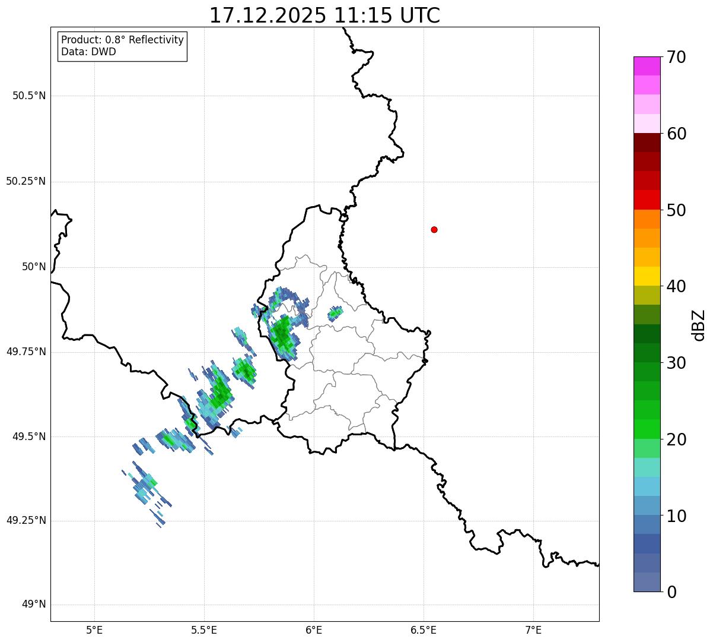The image size is (713, 642).
Task: Click the 5°E longitude axis label
Action: [94, 630]
